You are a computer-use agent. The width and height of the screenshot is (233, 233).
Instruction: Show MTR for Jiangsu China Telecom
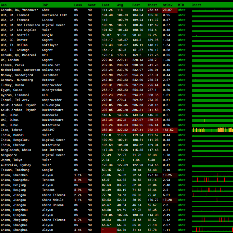(182, 195)
